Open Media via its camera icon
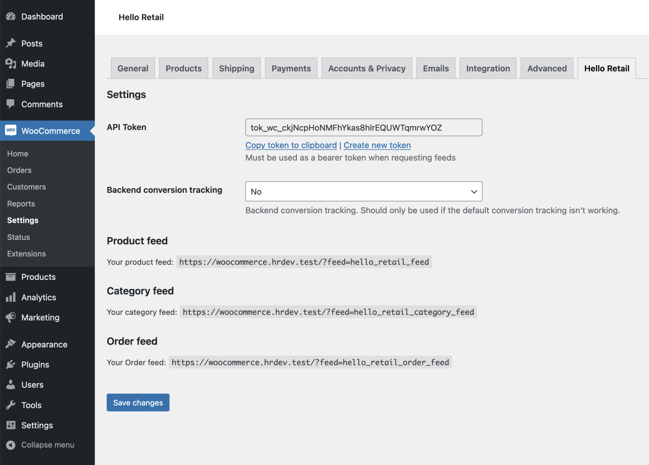 [11, 64]
